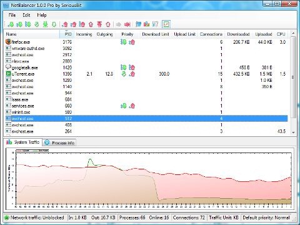This screenshot has height=225, width=300.
Task: Open the Edit menu
Action: coord(26,15)
